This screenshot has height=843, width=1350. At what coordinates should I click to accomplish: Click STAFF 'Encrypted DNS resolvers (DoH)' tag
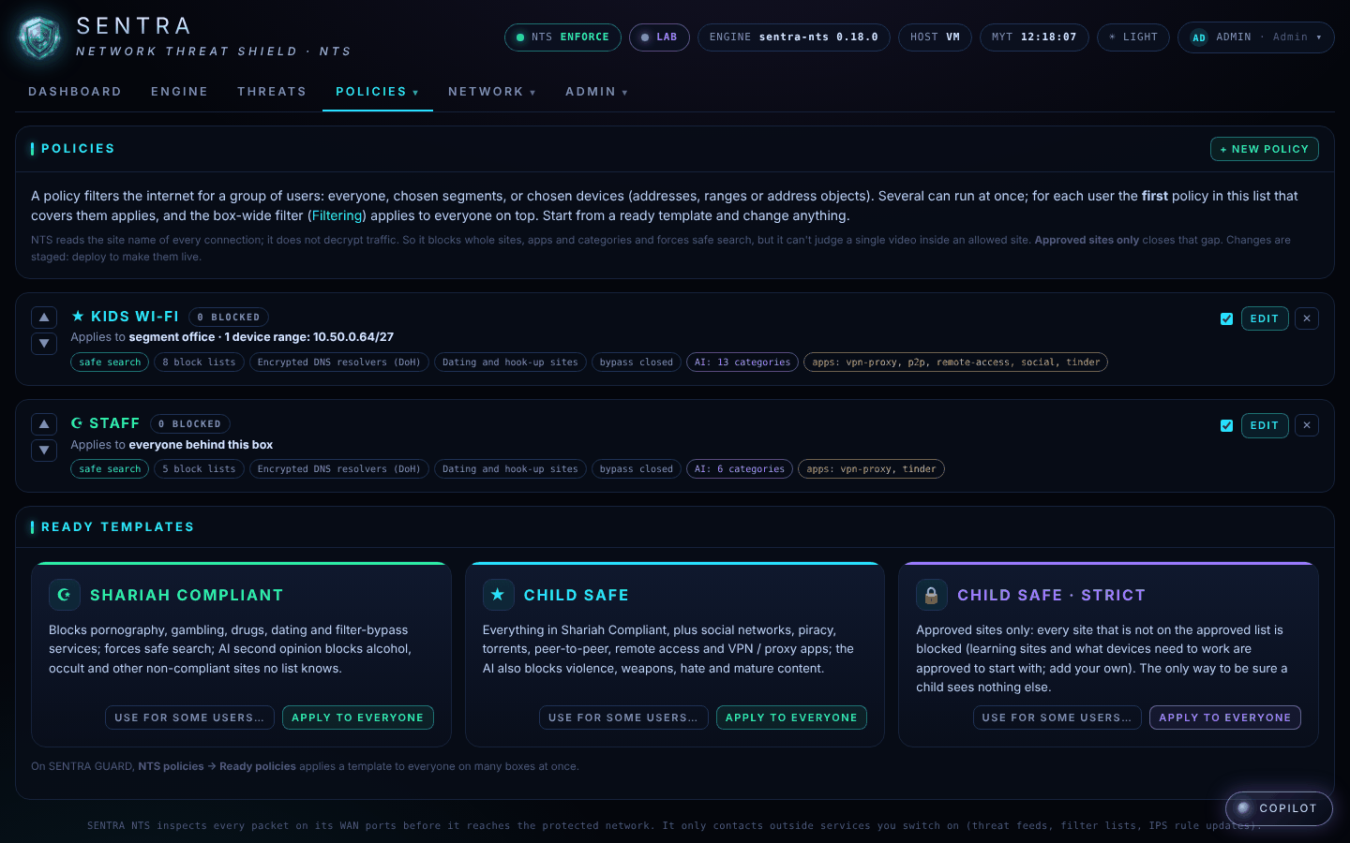pyautogui.click(x=338, y=469)
